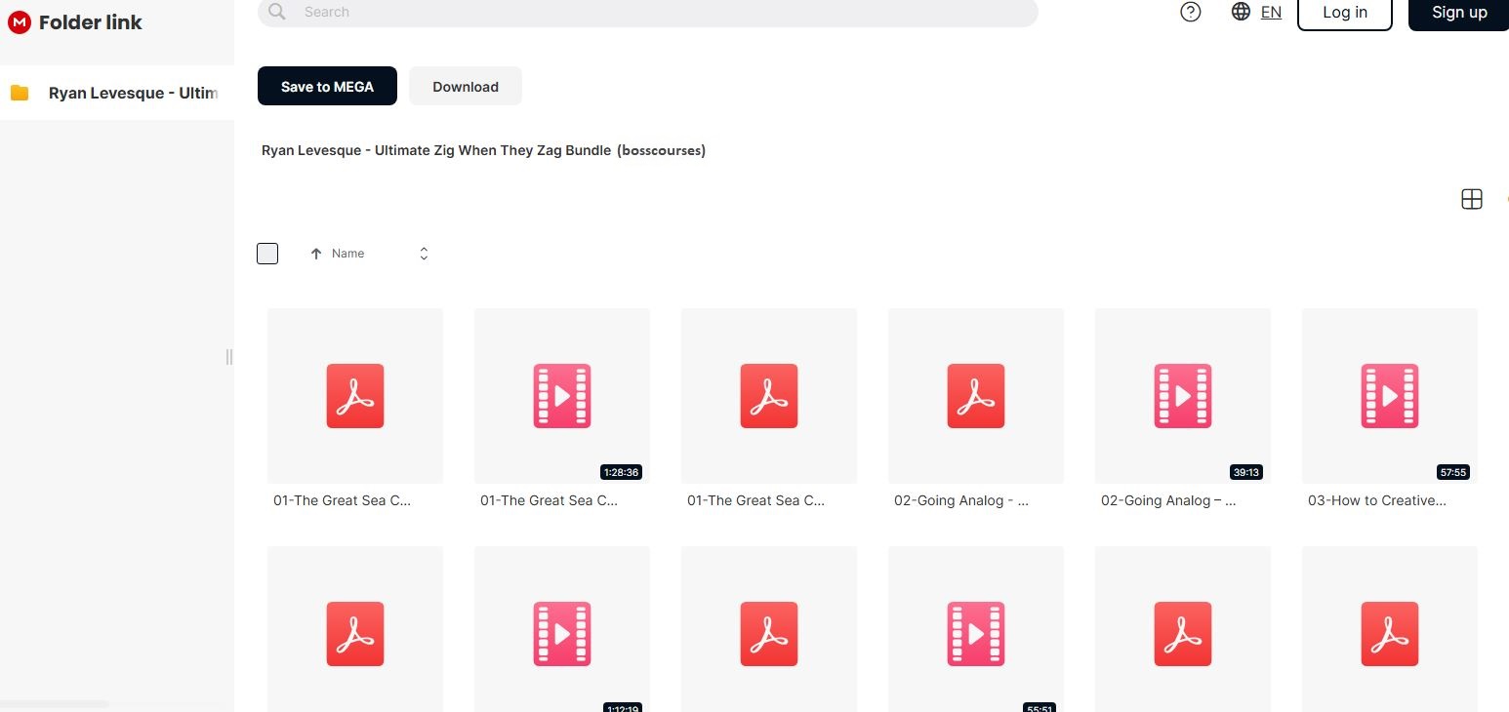Open the 39:13 Going Analog video

[1183, 396]
